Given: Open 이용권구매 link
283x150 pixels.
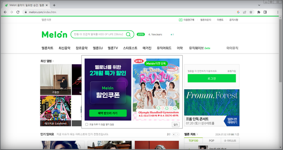Looking at the screenshot, I should (x=187, y=20).
